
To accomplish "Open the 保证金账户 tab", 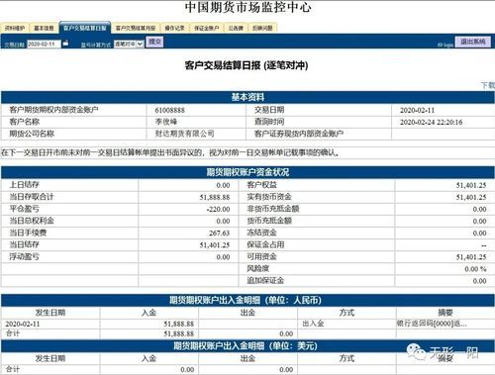I will pos(207,28).
